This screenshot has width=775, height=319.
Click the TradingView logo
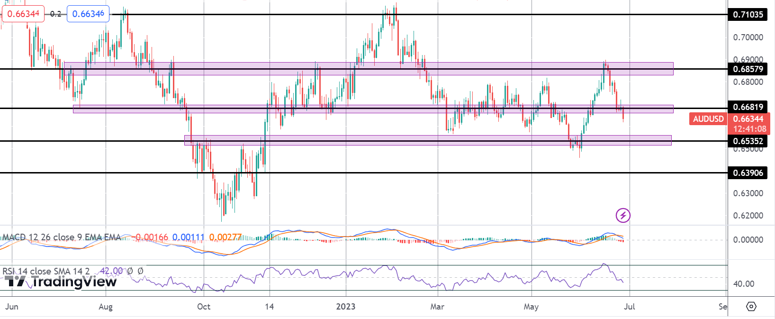pos(61,282)
